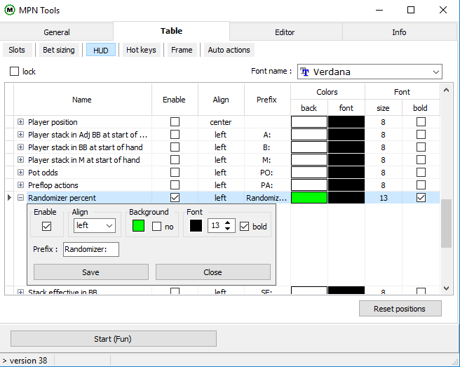Click the scrollbar down arrow
This screenshot has width=460, height=367.
tap(446, 288)
